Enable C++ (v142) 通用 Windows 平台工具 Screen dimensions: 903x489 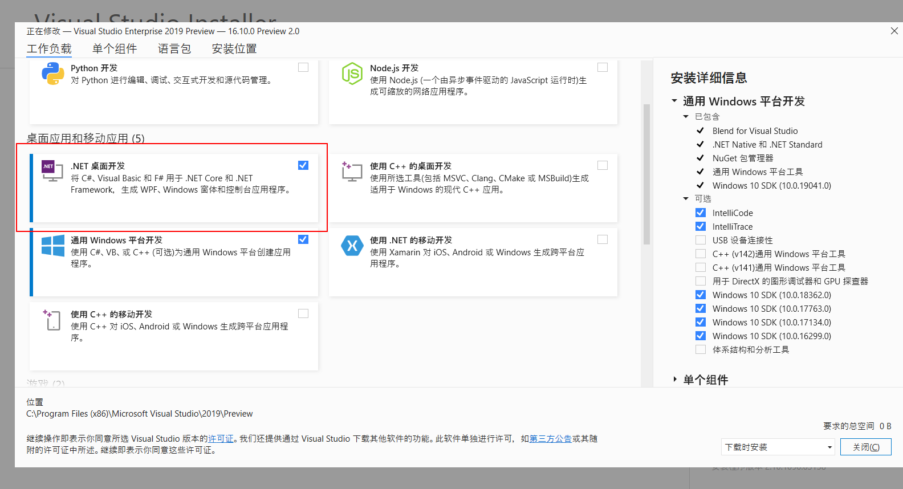(x=701, y=254)
